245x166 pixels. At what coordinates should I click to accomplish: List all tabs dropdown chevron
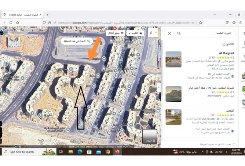coord(215,15)
